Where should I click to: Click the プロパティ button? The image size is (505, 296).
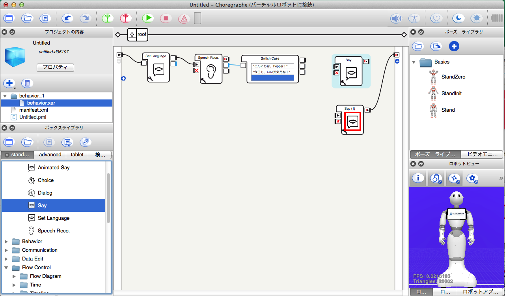point(55,67)
